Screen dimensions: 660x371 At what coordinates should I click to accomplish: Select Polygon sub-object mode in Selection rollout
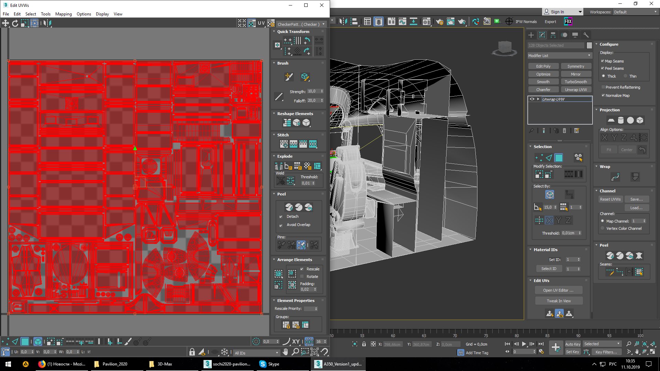[559, 158]
